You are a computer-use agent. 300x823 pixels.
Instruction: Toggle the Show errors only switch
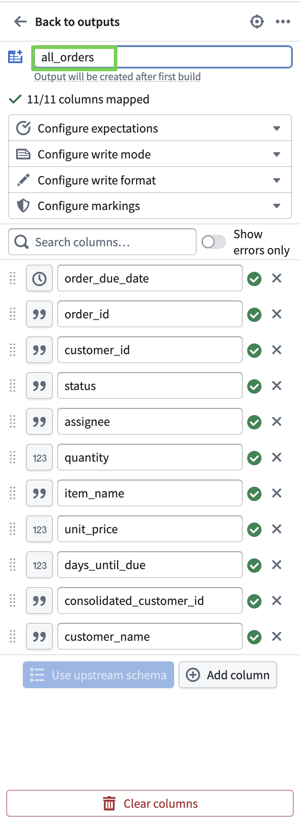pos(214,242)
